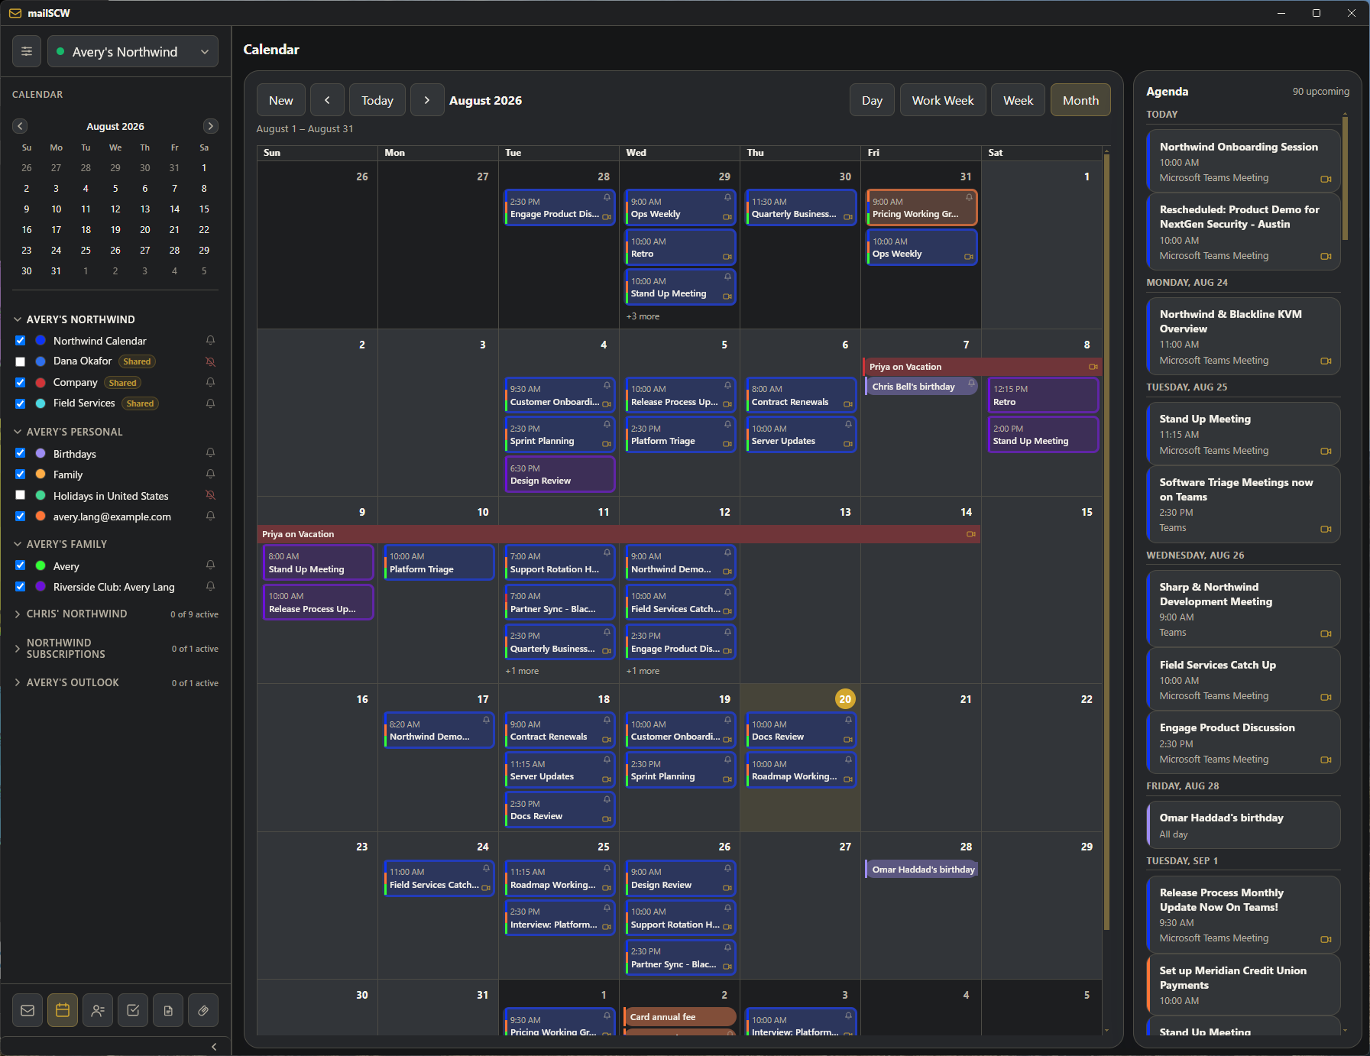Viewport: 1370px width, 1056px height.
Task: Toggle notification bell for Northwind Calendar
Action: coord(210,340)
